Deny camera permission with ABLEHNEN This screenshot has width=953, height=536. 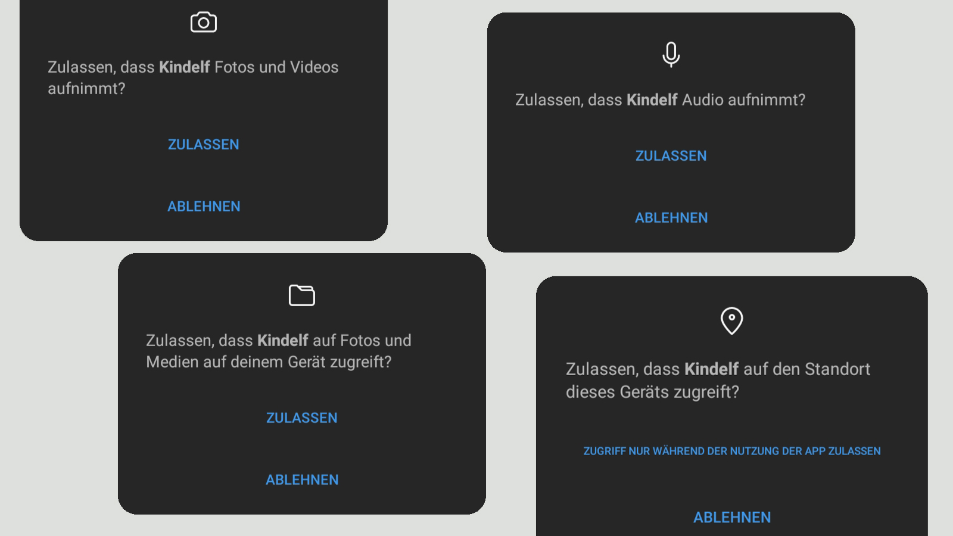[204, 207]
